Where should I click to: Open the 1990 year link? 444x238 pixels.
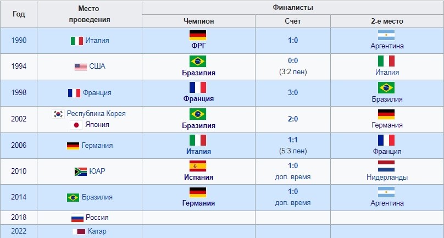point(19,40)
